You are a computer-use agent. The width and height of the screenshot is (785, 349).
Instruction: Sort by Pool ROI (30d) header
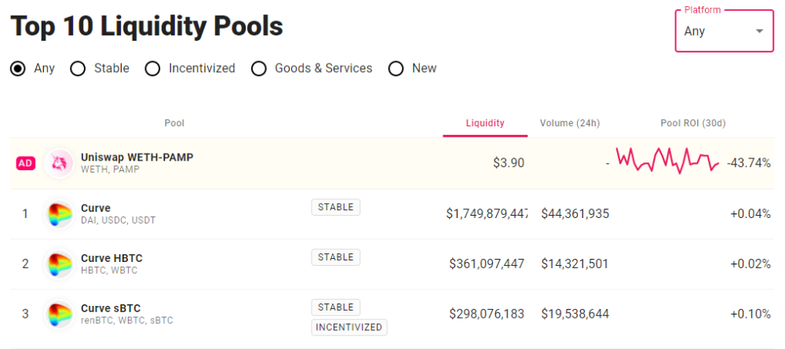[x=693, y=123]
